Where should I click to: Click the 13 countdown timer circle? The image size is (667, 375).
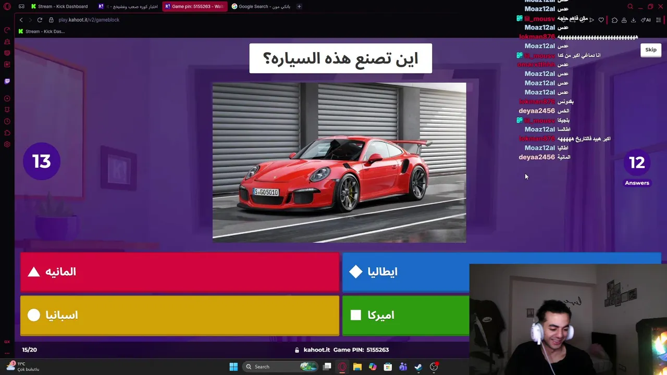point(42,161)
